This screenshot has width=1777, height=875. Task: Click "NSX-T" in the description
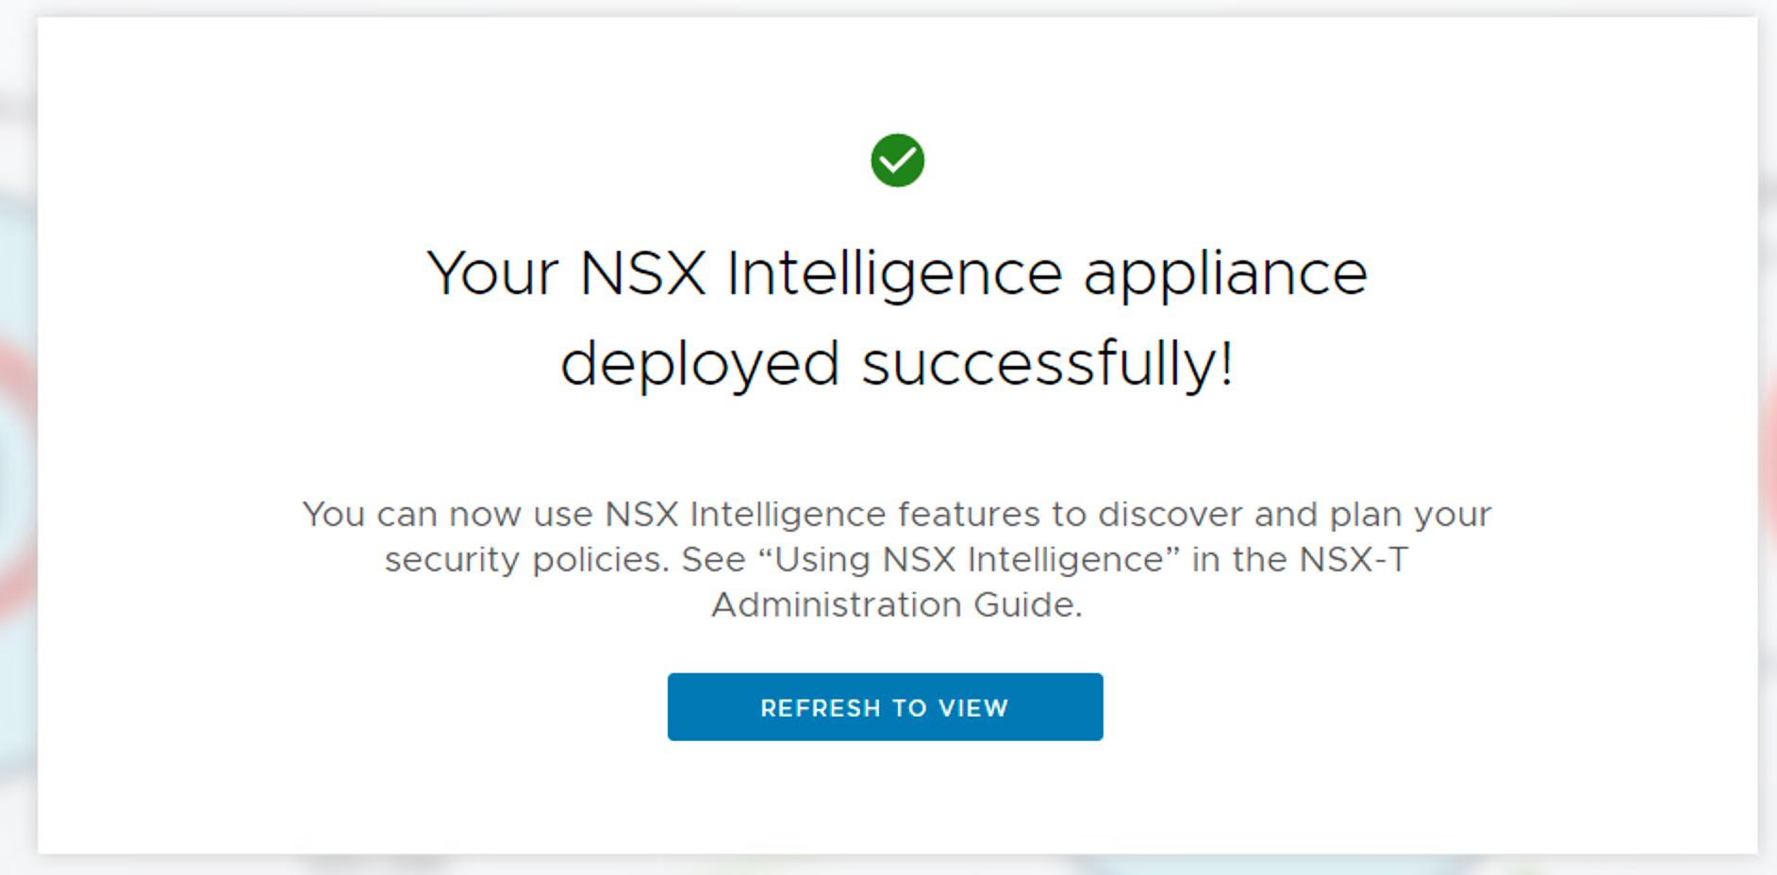tap(1354, 559)
